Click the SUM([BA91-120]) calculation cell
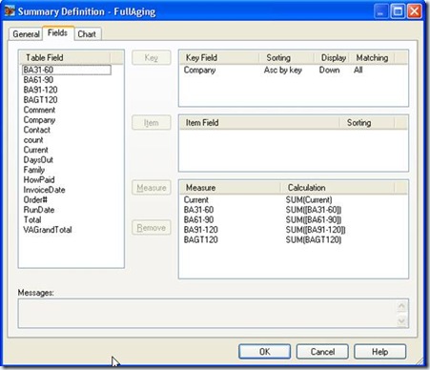Viewport: 430px width, 370px height. coord(316,230)
